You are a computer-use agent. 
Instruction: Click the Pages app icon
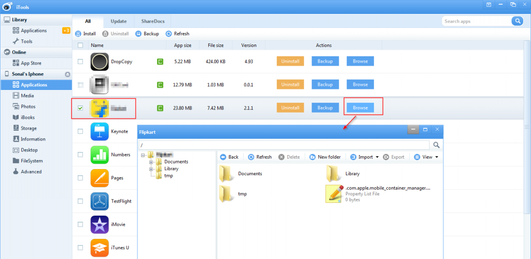(99, 178)
